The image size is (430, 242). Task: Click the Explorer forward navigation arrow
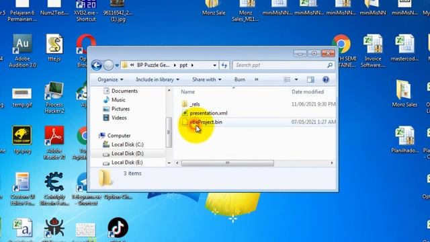109,65
